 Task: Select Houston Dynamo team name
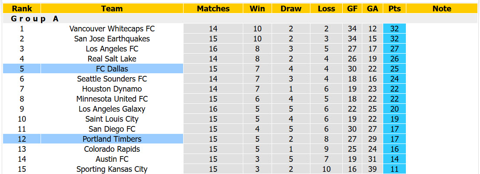(x=112, y=89)
